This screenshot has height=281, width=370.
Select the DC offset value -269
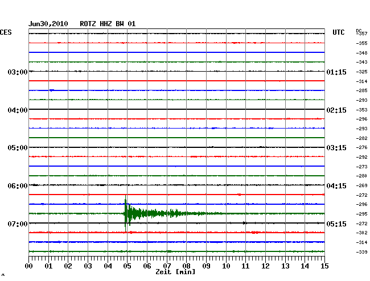[361, 185]
